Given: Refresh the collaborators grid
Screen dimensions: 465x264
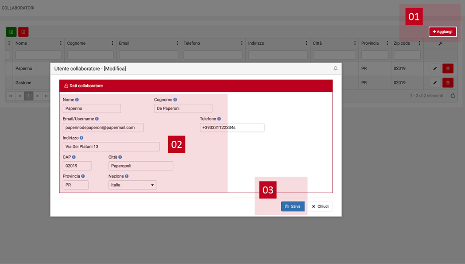Looking at the screenshot, I should coord(453,96).
